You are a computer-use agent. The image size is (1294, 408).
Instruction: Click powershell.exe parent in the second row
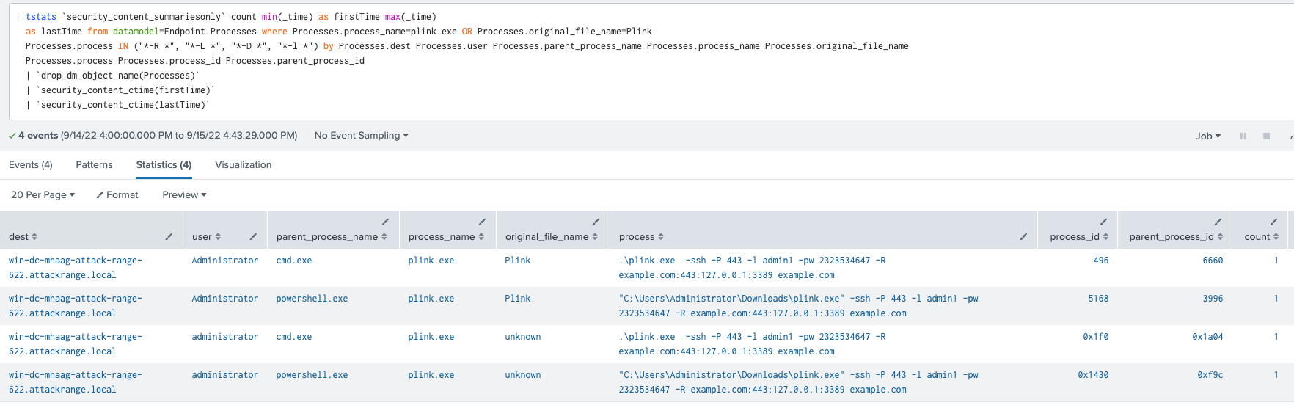(x=312, y=299)
